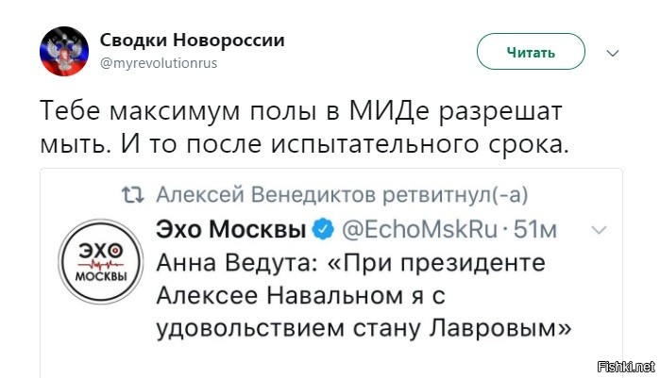Expand the chevron menu in the Эхо Москвы tweet

599,230
